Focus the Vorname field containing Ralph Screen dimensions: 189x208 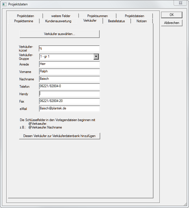coord(69,72)
